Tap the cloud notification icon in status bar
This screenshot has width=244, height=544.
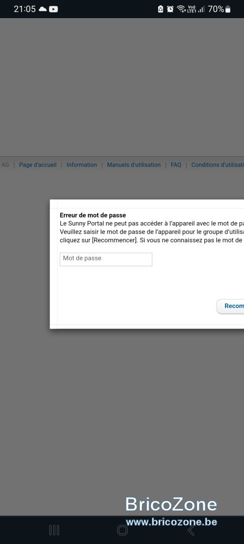(x=43, y=10)
